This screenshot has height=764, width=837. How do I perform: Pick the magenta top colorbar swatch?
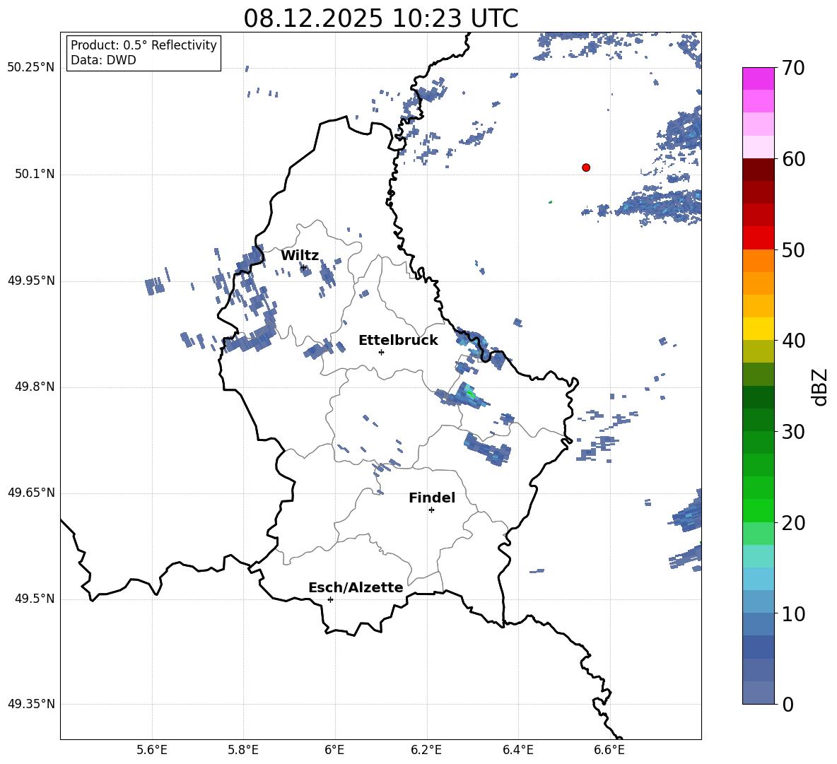pos(759,79)
